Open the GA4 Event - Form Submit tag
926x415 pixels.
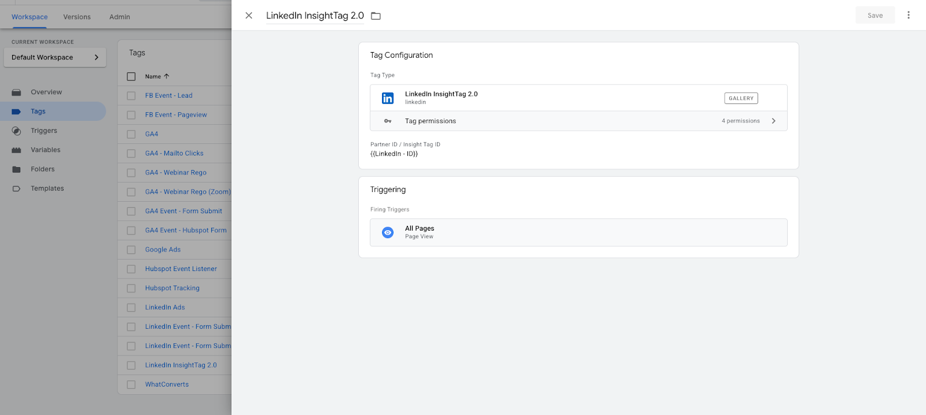[183, 212]
